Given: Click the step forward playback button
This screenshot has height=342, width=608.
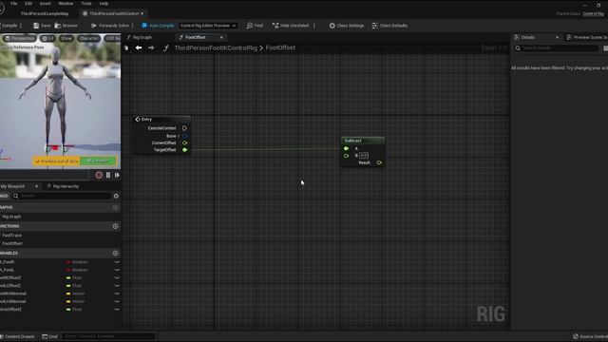Looking at the screenshot, I should [x=117, y=175].
